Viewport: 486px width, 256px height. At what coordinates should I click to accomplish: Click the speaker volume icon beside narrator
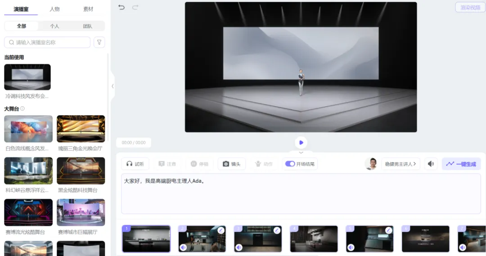pos(431,164)
